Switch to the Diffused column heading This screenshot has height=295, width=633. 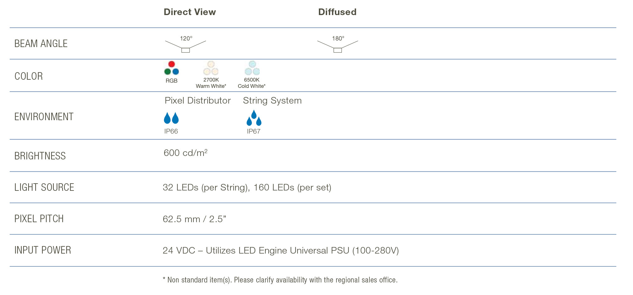337,12
